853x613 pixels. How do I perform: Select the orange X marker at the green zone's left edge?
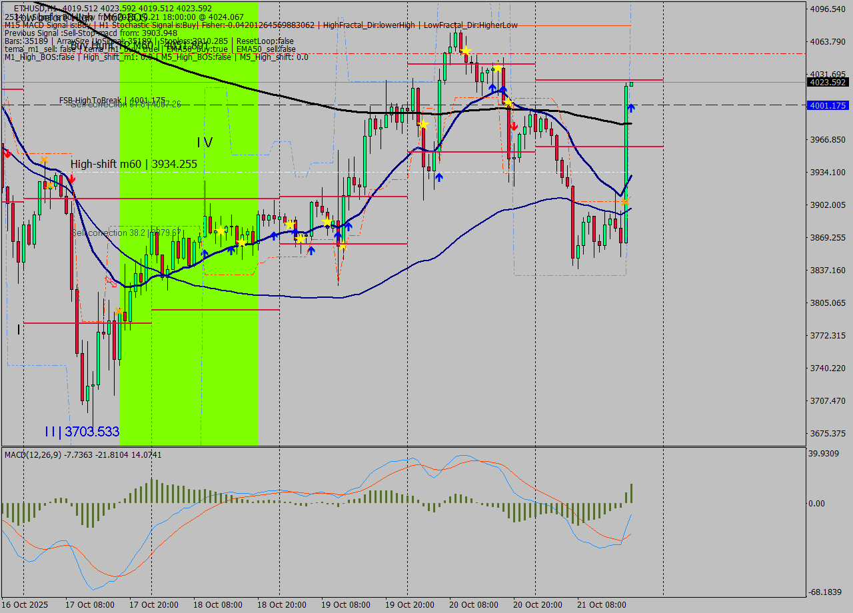[x=119, y=310]
